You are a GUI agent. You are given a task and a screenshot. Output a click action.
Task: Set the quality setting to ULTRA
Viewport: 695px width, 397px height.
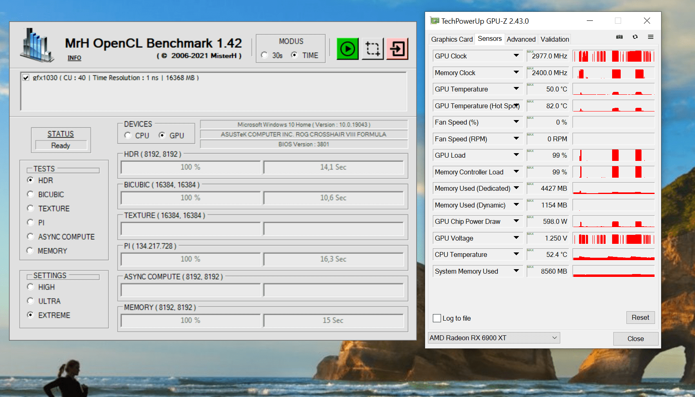pos(30,301)
